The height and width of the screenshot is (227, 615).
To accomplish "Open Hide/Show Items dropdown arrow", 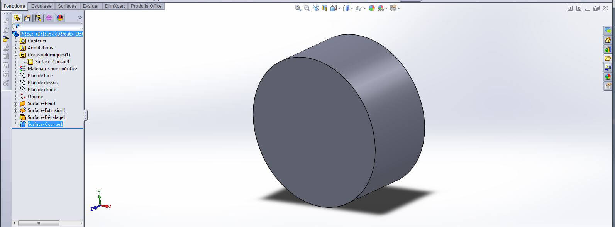I will [x=364, y=8].
